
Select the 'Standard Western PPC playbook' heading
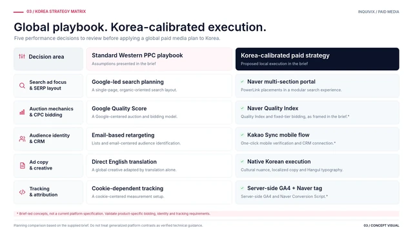click(137, 55)
